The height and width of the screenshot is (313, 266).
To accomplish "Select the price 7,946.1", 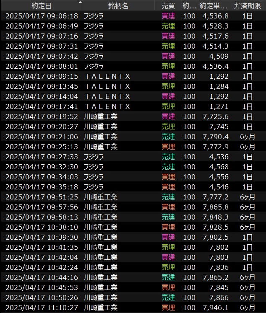I will point(215,308).
